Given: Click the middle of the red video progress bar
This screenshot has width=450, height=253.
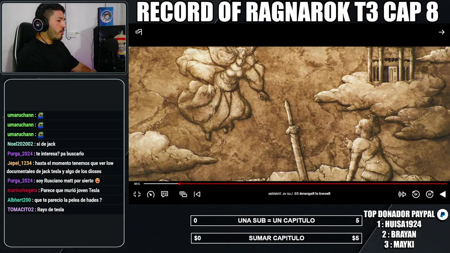Looking at the screenshot, I should 314,183.
